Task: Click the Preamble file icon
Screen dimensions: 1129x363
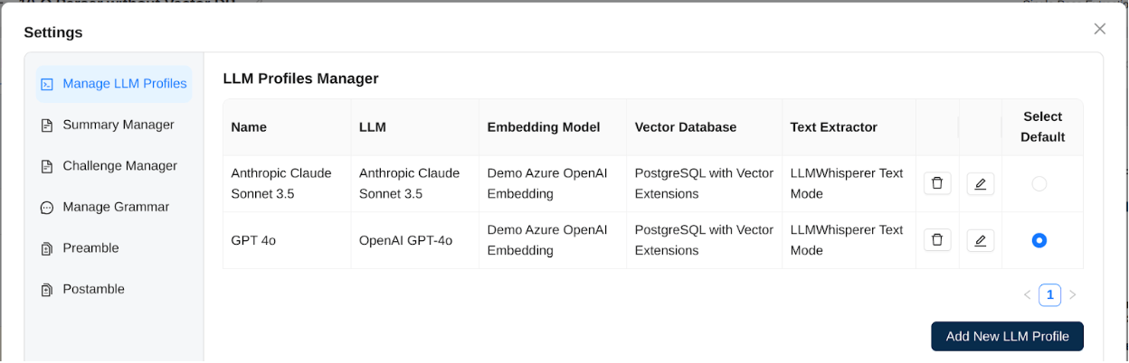Action: tap(47, 248)
